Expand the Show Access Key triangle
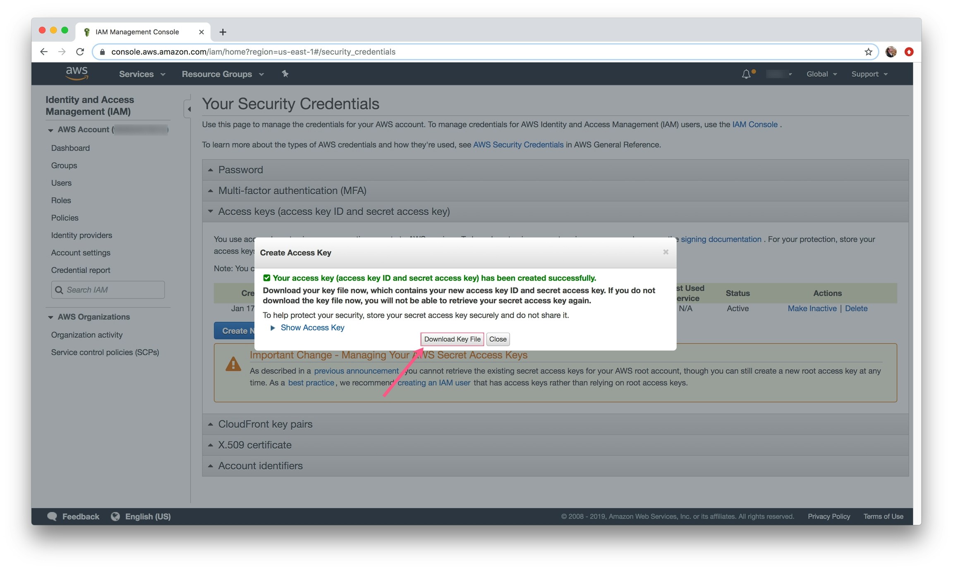The height and width of the screenshot is (570, 953). click(273, 328)
